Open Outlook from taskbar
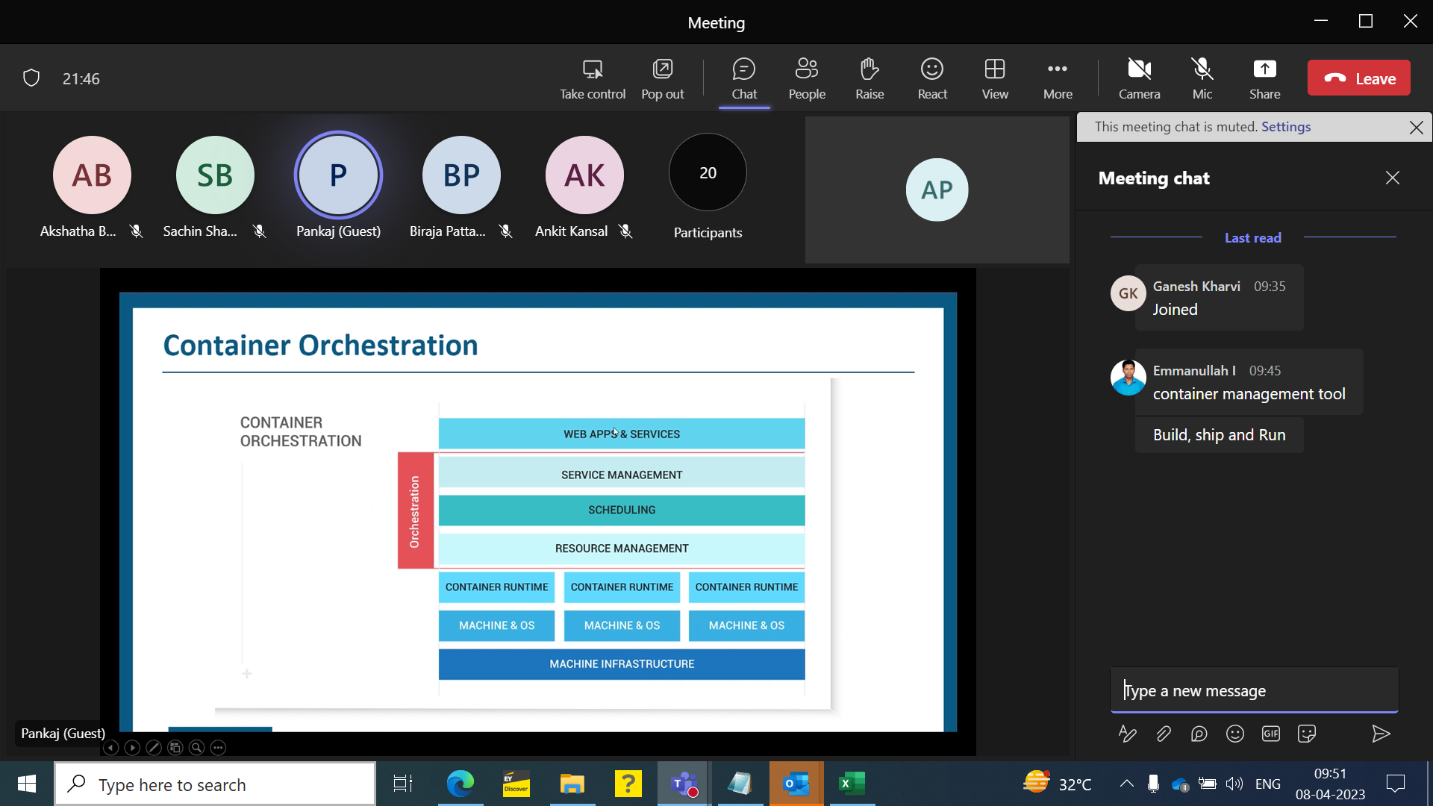 [796, 784]
